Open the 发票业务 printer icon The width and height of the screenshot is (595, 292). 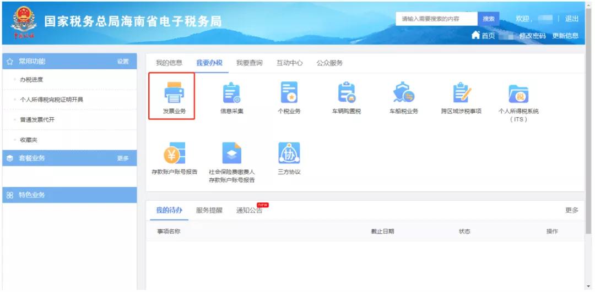(174, 93)
